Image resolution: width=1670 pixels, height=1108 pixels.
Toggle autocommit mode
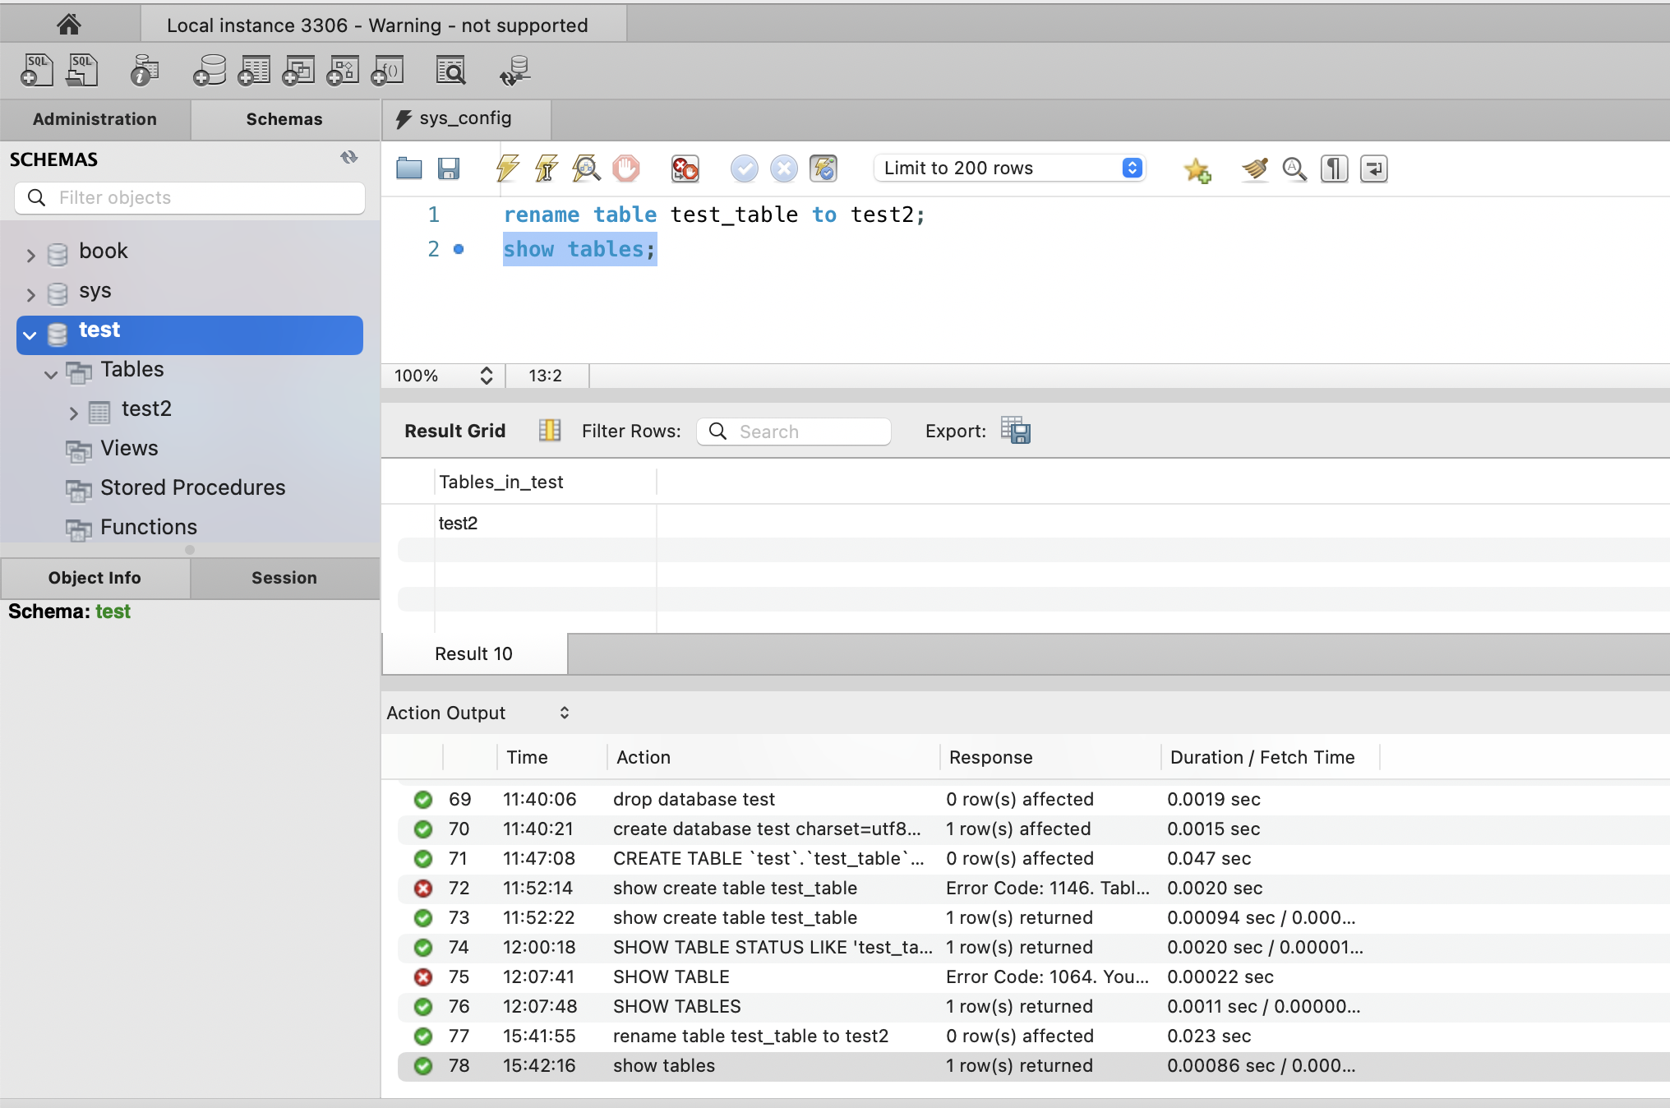click(824, 169)
